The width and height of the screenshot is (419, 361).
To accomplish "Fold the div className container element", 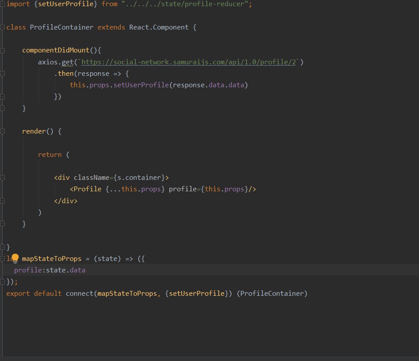I will tap(2, 178).
